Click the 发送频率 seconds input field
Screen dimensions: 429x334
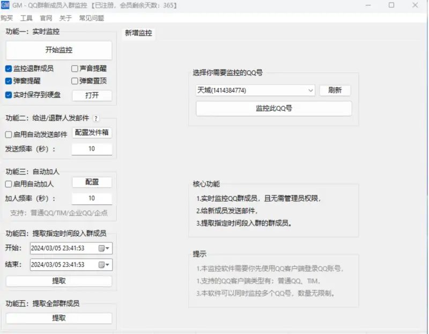92,149
